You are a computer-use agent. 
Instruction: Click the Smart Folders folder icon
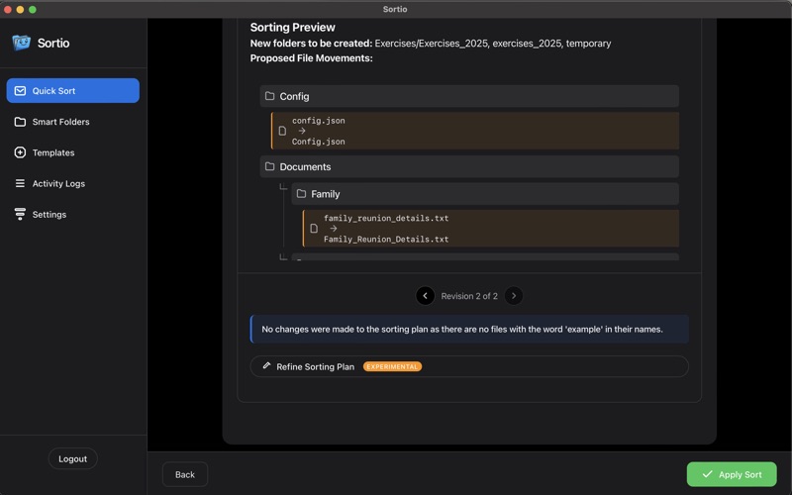coord(20,122)
